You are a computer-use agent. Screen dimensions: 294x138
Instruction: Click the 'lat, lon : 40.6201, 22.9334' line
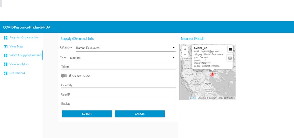[206, 66]
